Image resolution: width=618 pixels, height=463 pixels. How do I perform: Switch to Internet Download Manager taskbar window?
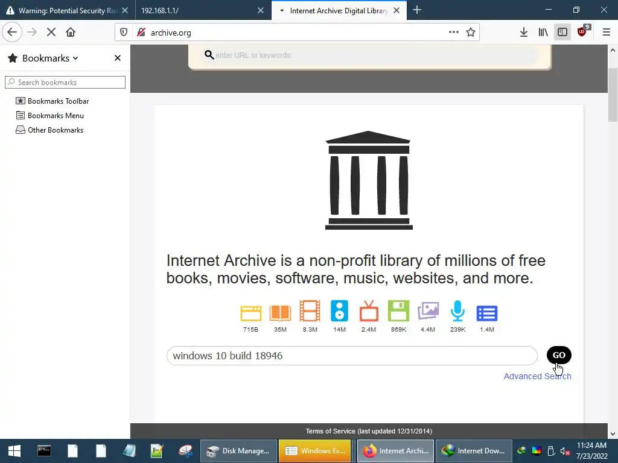click(474, 451)
